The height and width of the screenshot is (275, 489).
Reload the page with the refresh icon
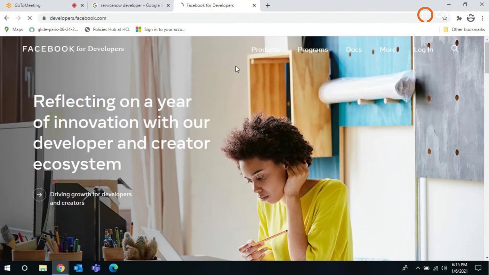tap(29, 18)
